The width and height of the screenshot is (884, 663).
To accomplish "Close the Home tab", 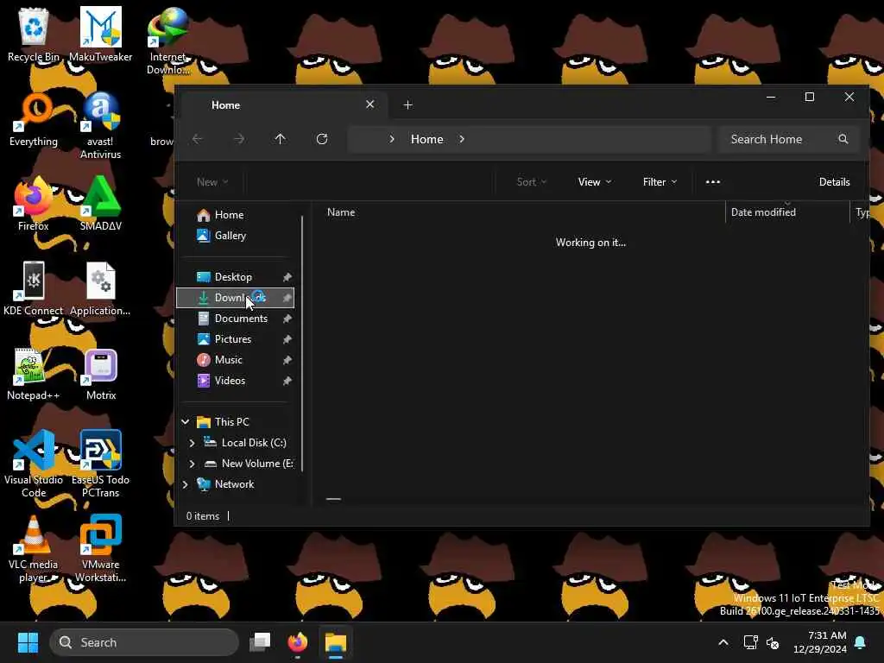I will click(369, 104).
